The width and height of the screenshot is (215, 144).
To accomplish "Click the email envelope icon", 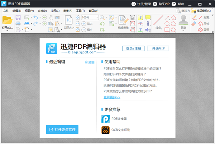I will click(x=27, y=17).
